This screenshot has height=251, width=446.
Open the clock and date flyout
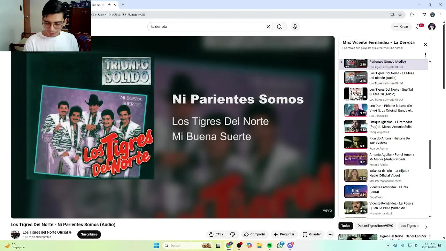(x=430, y=245)
